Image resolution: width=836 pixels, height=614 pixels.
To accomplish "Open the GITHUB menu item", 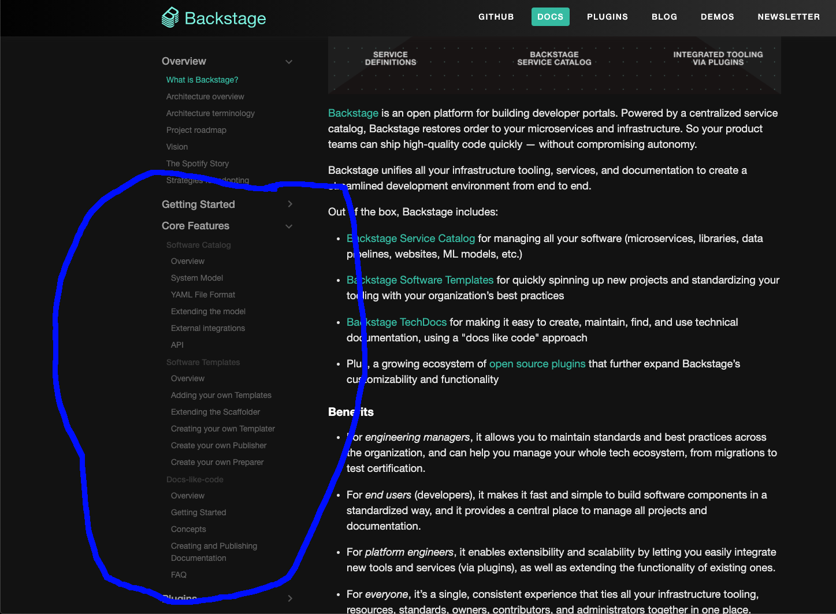I will (496, 17).
